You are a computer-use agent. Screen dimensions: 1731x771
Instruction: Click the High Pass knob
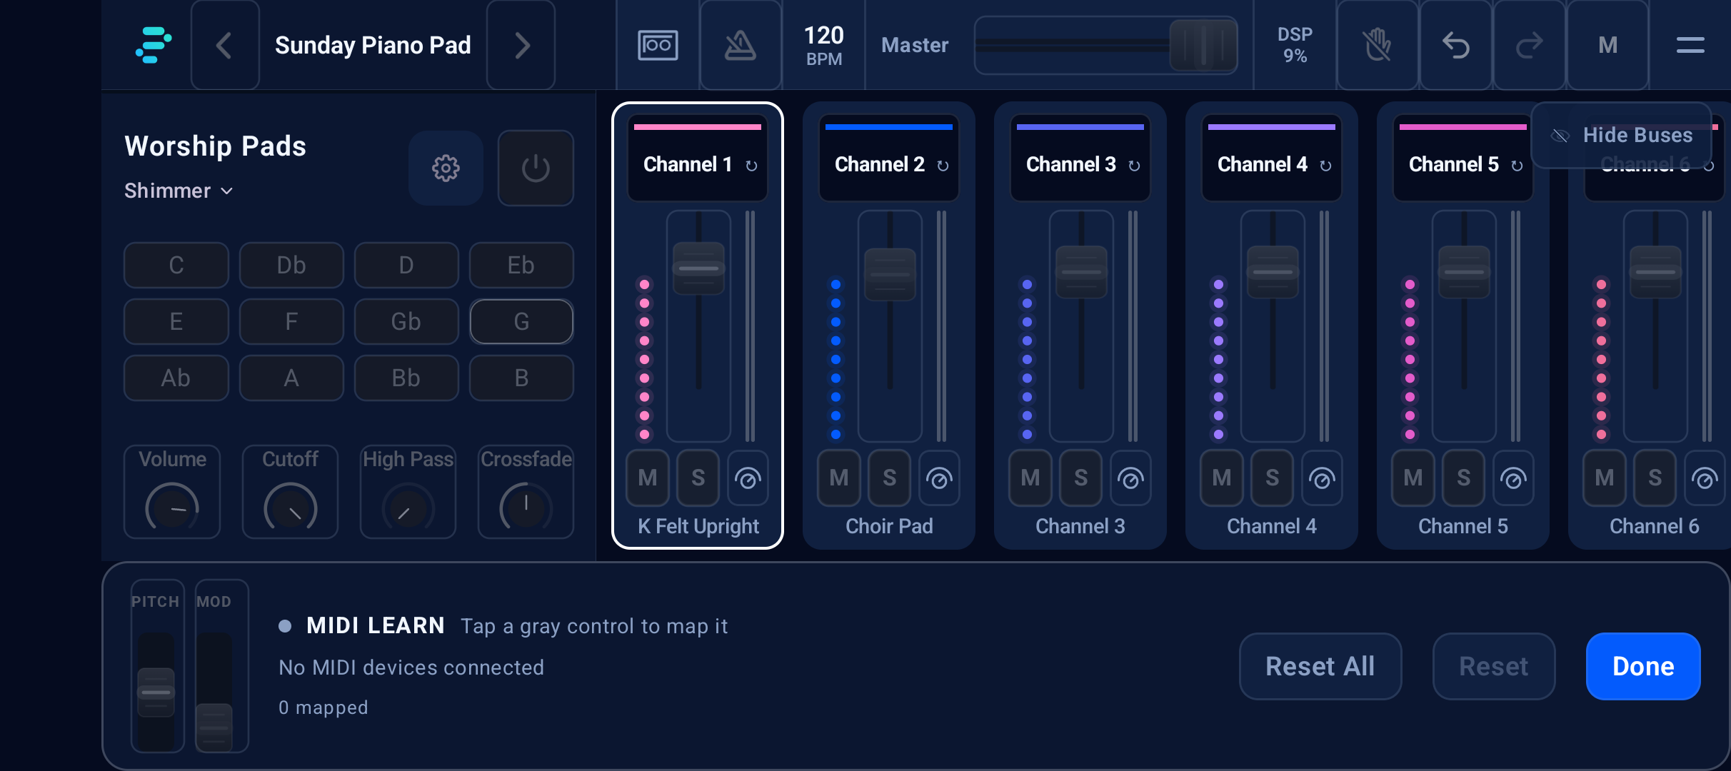point(408,508)
